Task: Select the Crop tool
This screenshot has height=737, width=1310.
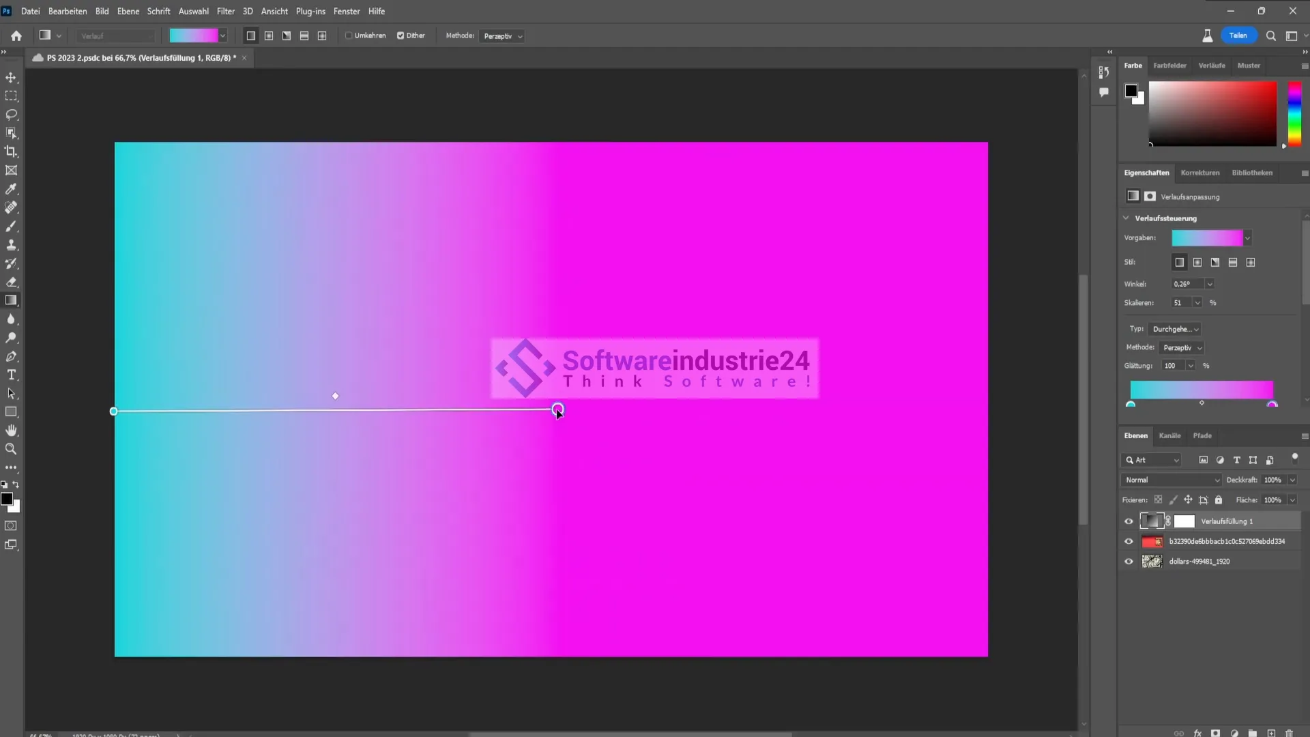Action: 11,151
